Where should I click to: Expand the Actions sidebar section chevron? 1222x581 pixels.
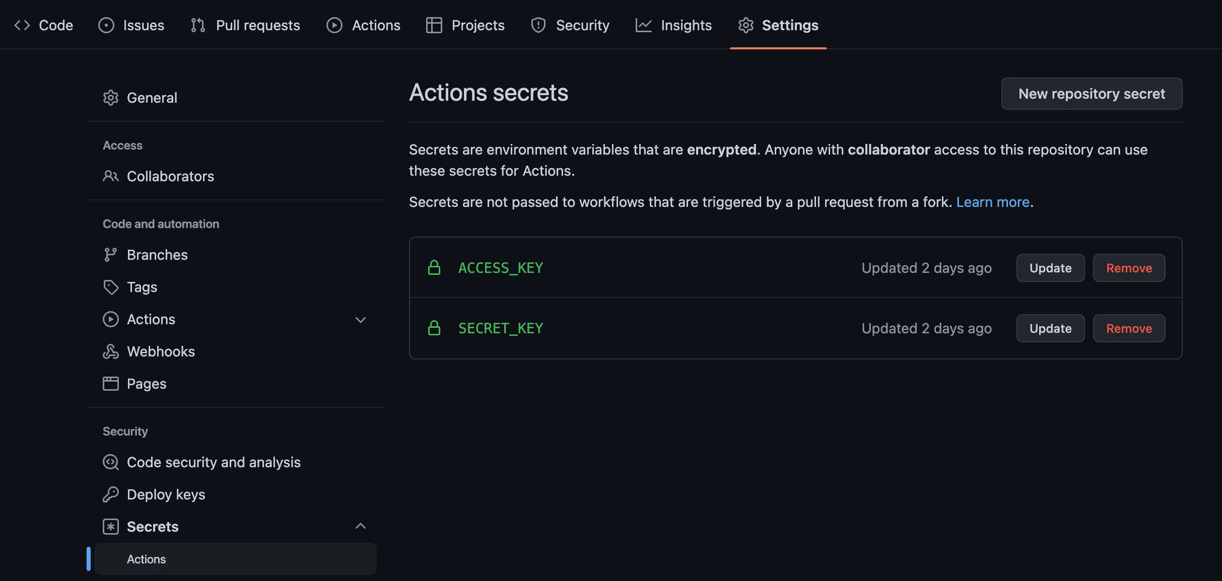point(360,319)
